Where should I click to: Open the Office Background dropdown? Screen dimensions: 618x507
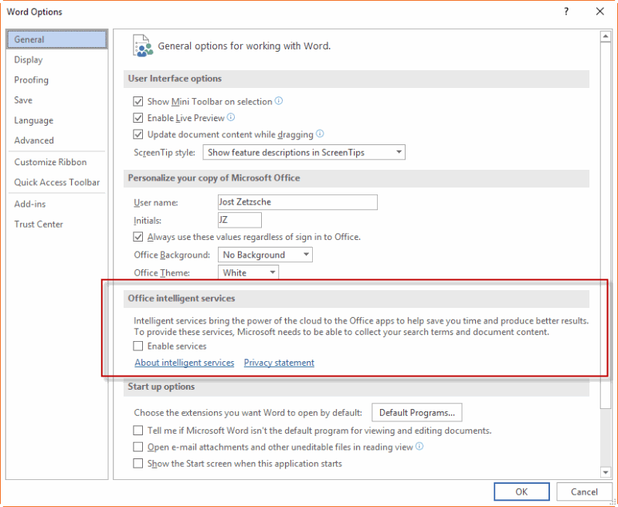coord(265,255)
